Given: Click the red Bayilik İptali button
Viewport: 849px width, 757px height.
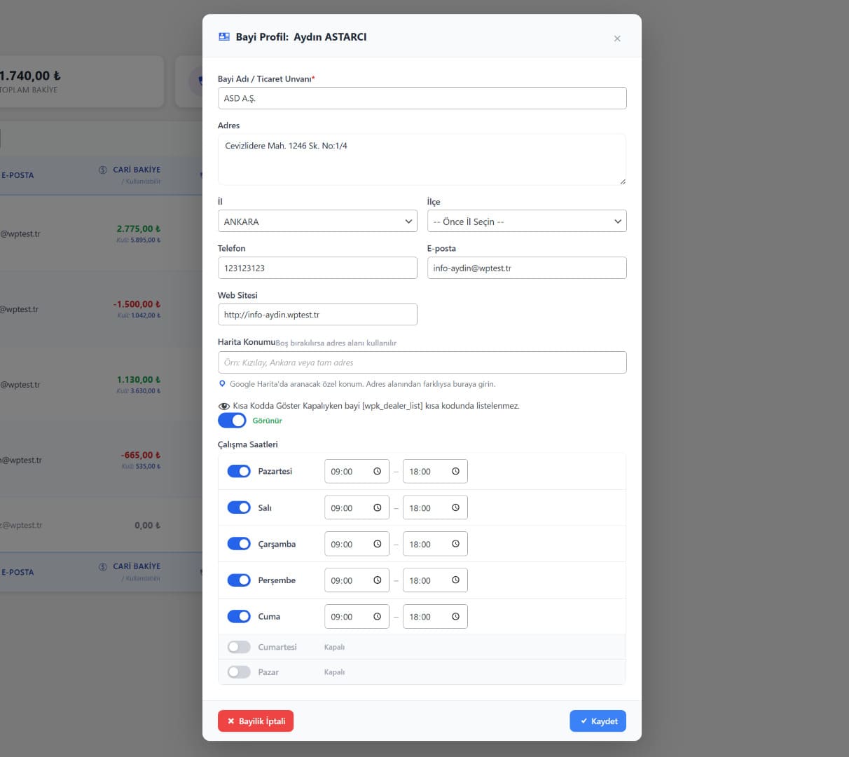Looking at the screenshot, I should coord(256,721).
